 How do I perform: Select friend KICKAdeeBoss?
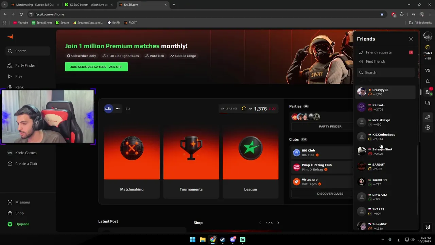(x=385, y=137)
